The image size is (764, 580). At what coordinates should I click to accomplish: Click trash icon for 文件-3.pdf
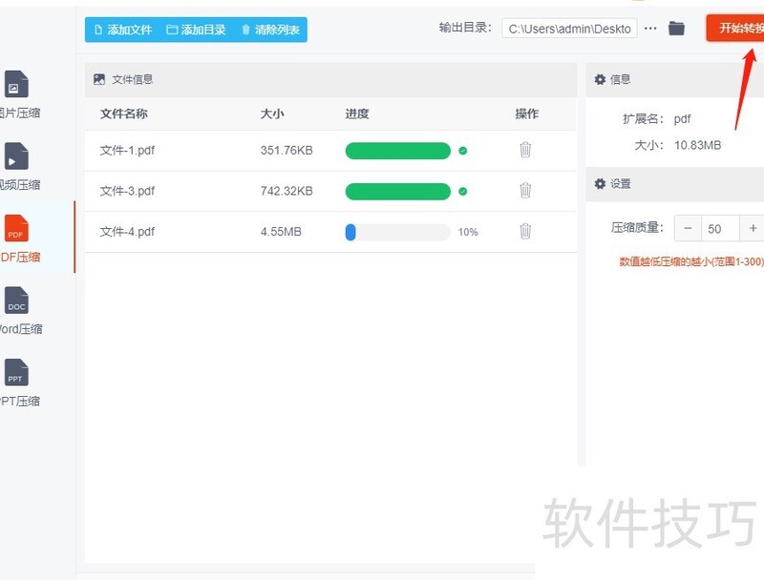525,191
